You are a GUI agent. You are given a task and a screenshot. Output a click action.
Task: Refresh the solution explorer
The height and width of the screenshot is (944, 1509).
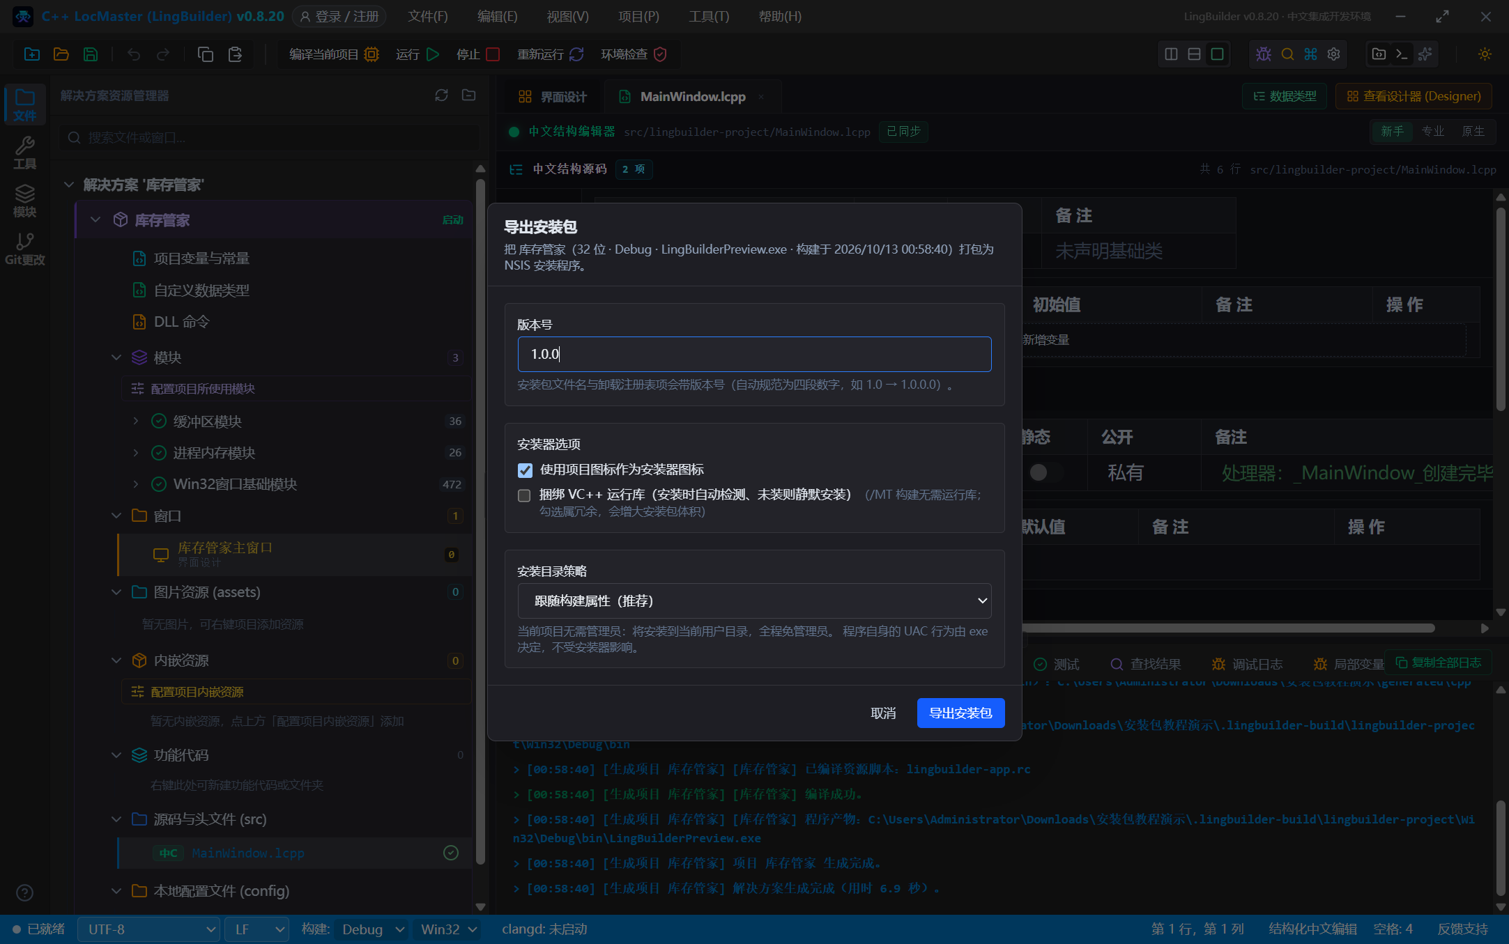click(441, 95)
